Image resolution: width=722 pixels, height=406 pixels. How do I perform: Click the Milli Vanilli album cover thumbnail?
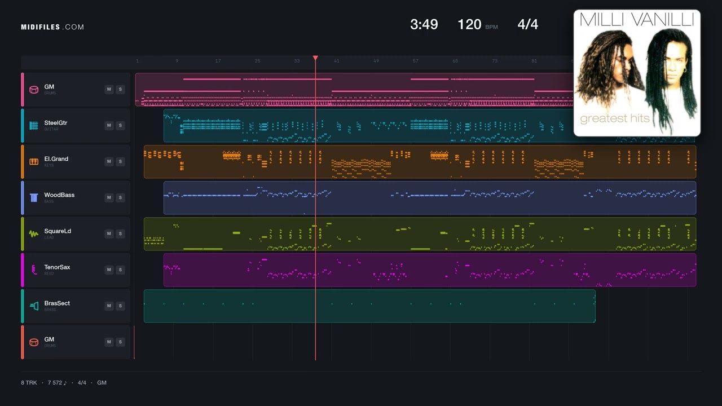pos(637,73)
